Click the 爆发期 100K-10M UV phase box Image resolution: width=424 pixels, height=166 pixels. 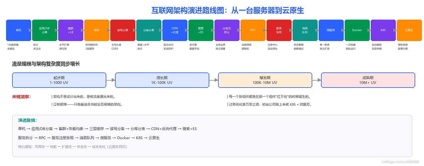265,80
